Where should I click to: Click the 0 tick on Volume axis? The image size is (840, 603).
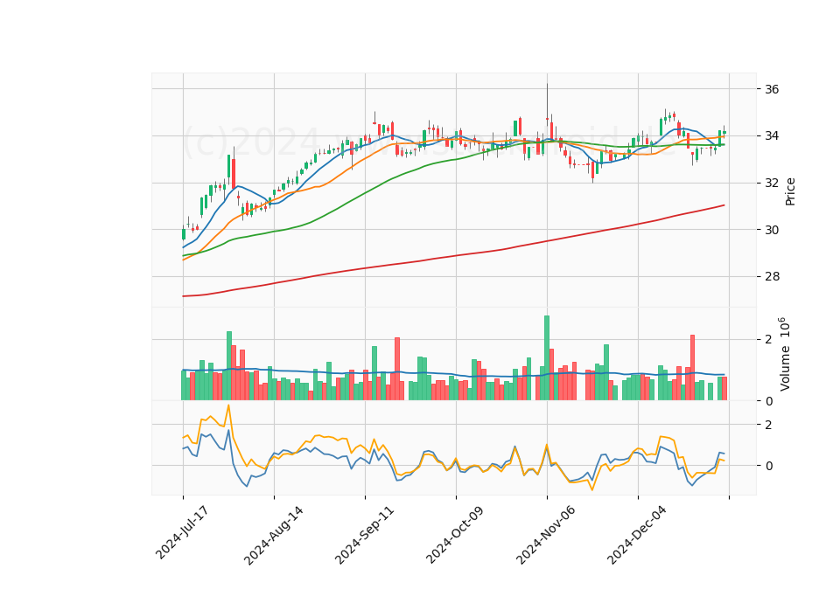768,401
